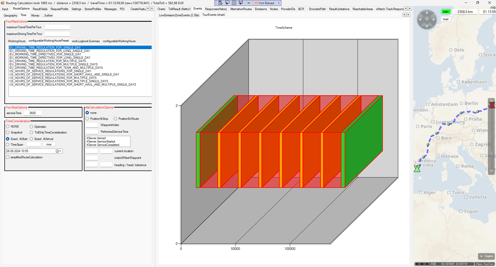Click the now button beside TimeSpan
This screenshot has height=267, width=496.
click(49, 144)
